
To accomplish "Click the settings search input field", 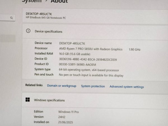I will click(x=8, y=18).
